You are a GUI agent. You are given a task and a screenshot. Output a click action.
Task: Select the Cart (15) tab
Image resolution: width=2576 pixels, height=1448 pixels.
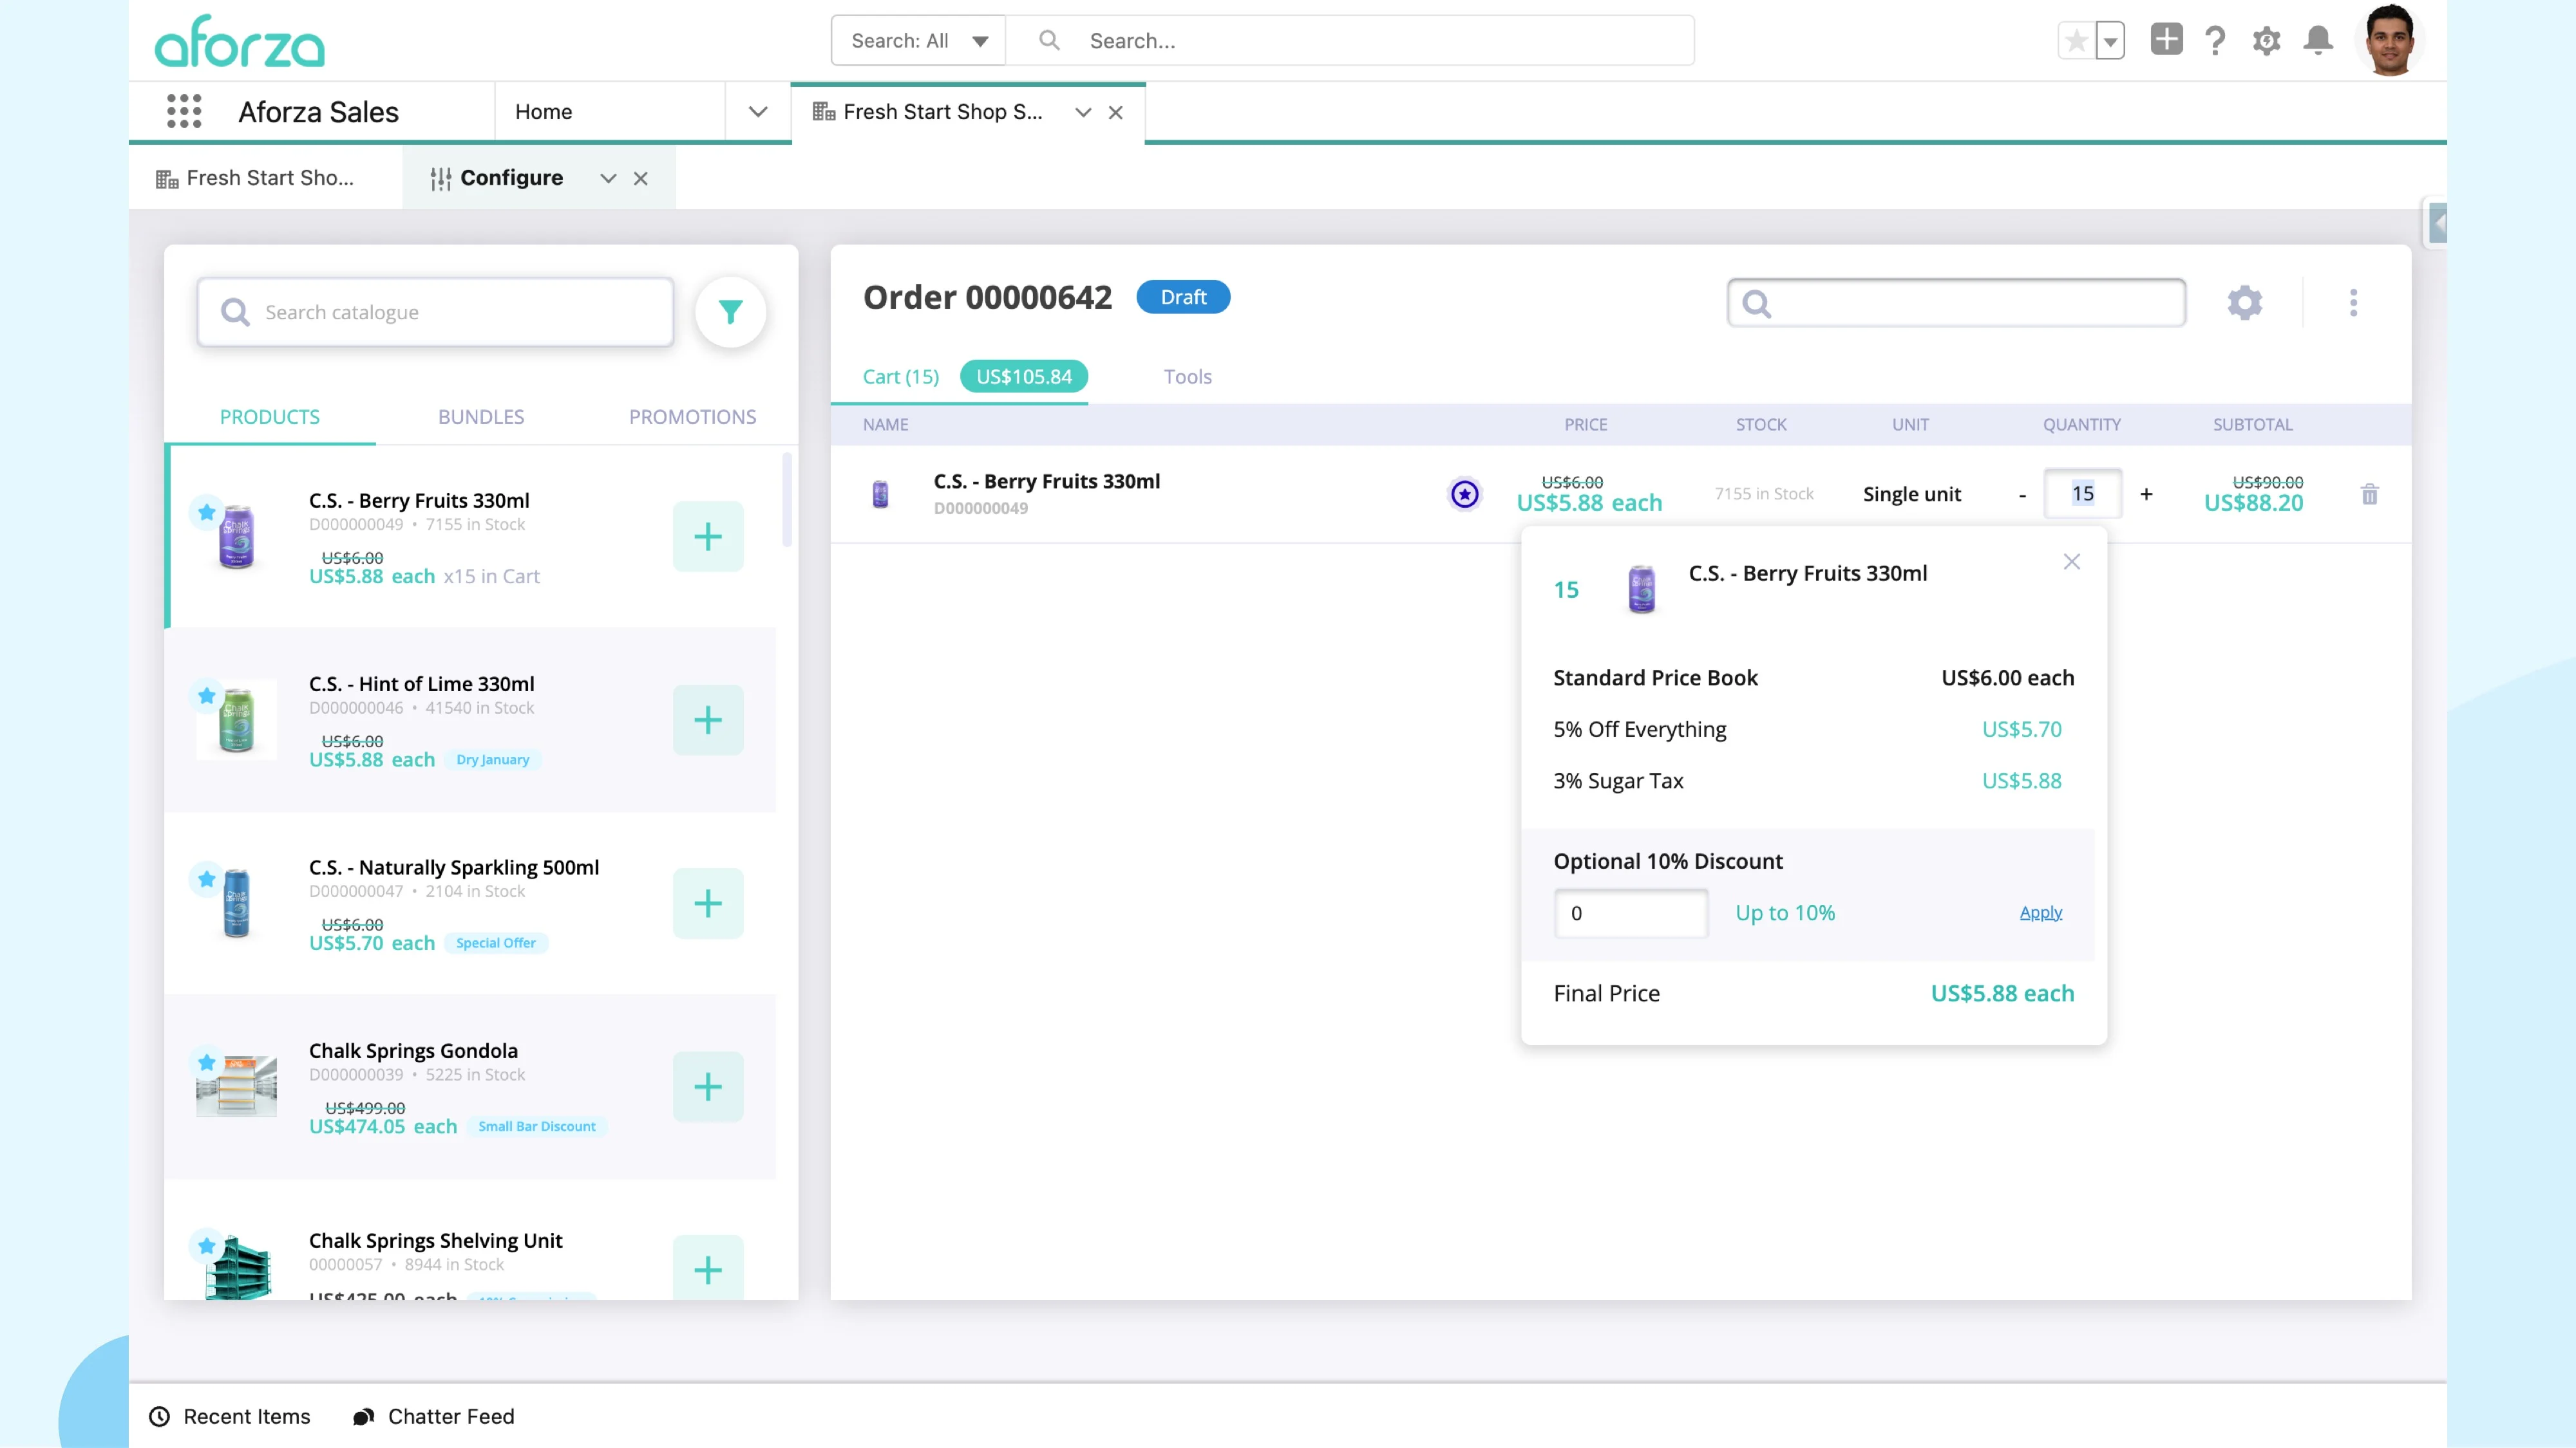pos(900,376)
